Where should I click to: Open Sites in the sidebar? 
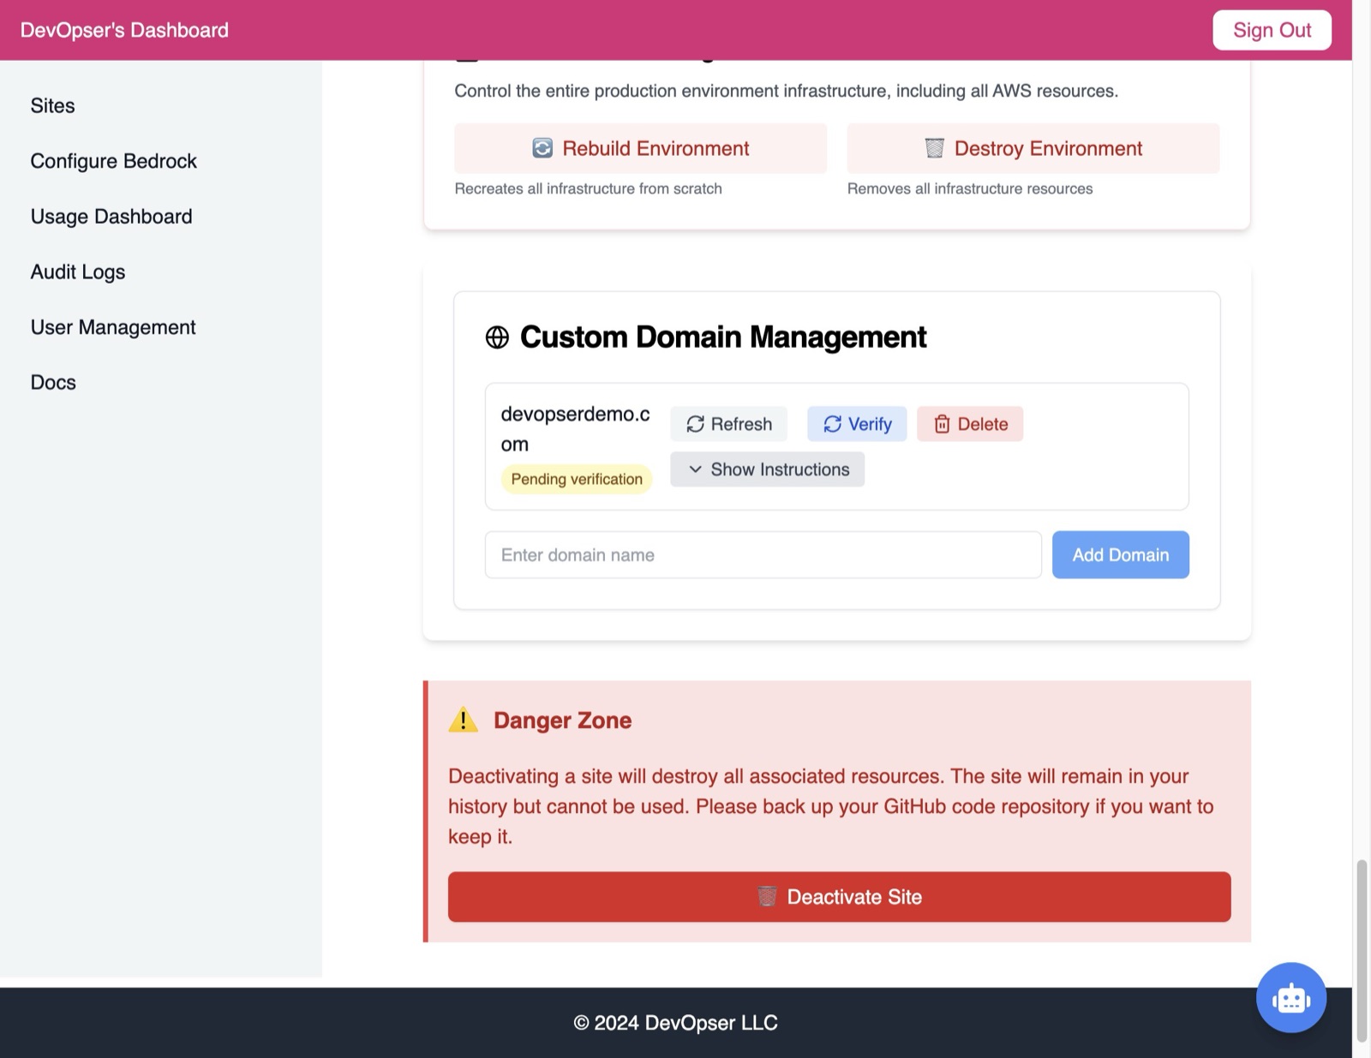pyautogui.click(x=52, y=105)
